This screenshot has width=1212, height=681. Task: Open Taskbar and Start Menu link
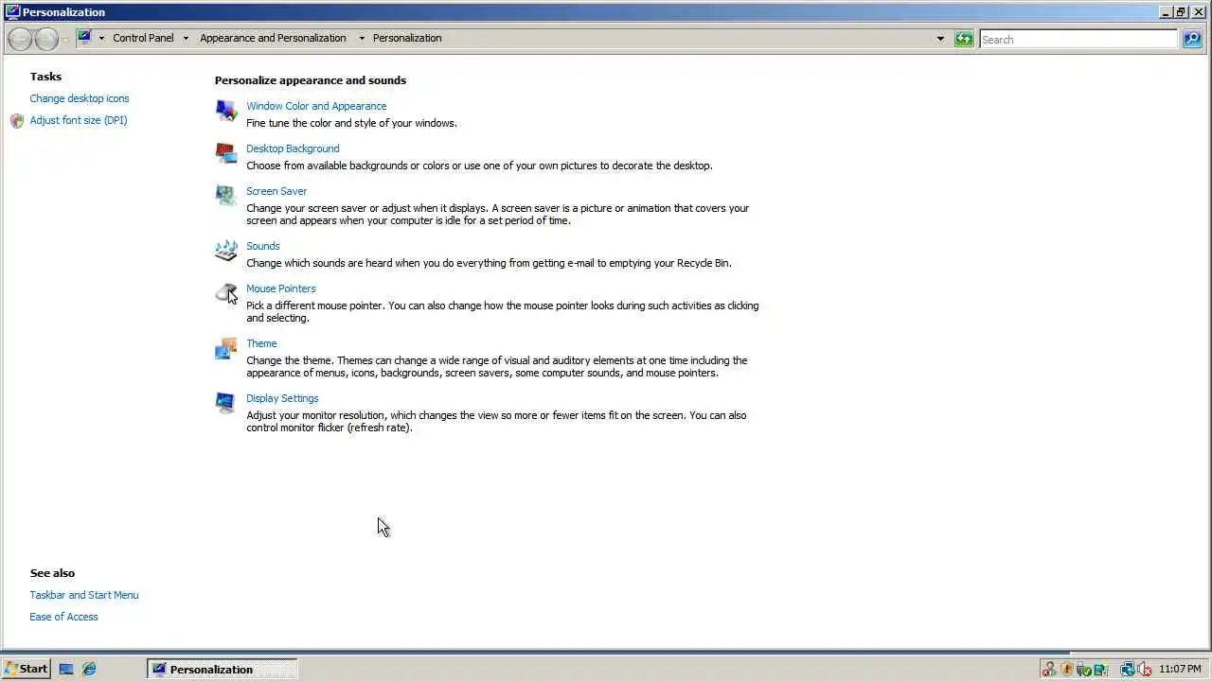click(x=84, y=595)
